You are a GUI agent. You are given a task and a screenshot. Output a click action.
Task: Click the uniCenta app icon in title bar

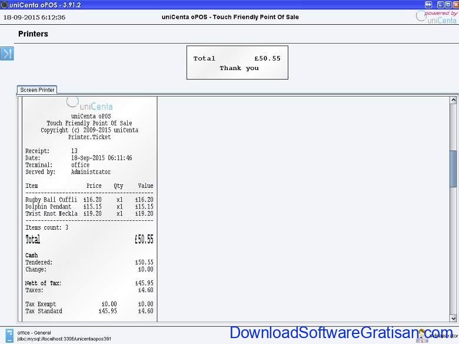coord(4,5)
